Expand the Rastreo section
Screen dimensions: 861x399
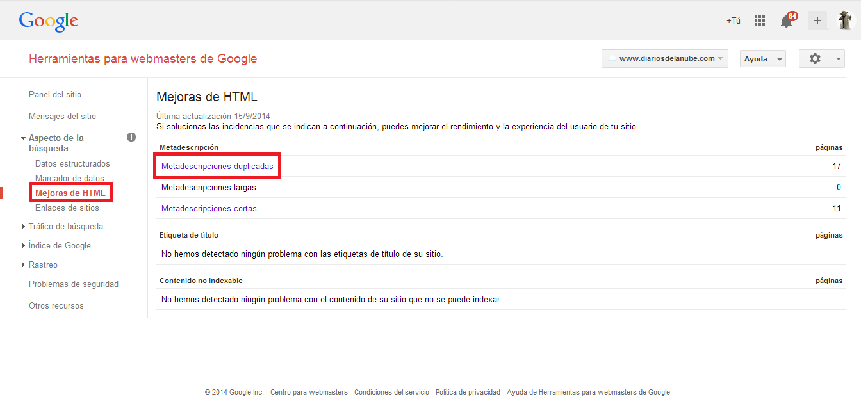pyautogui.click(x=24, y=265)
